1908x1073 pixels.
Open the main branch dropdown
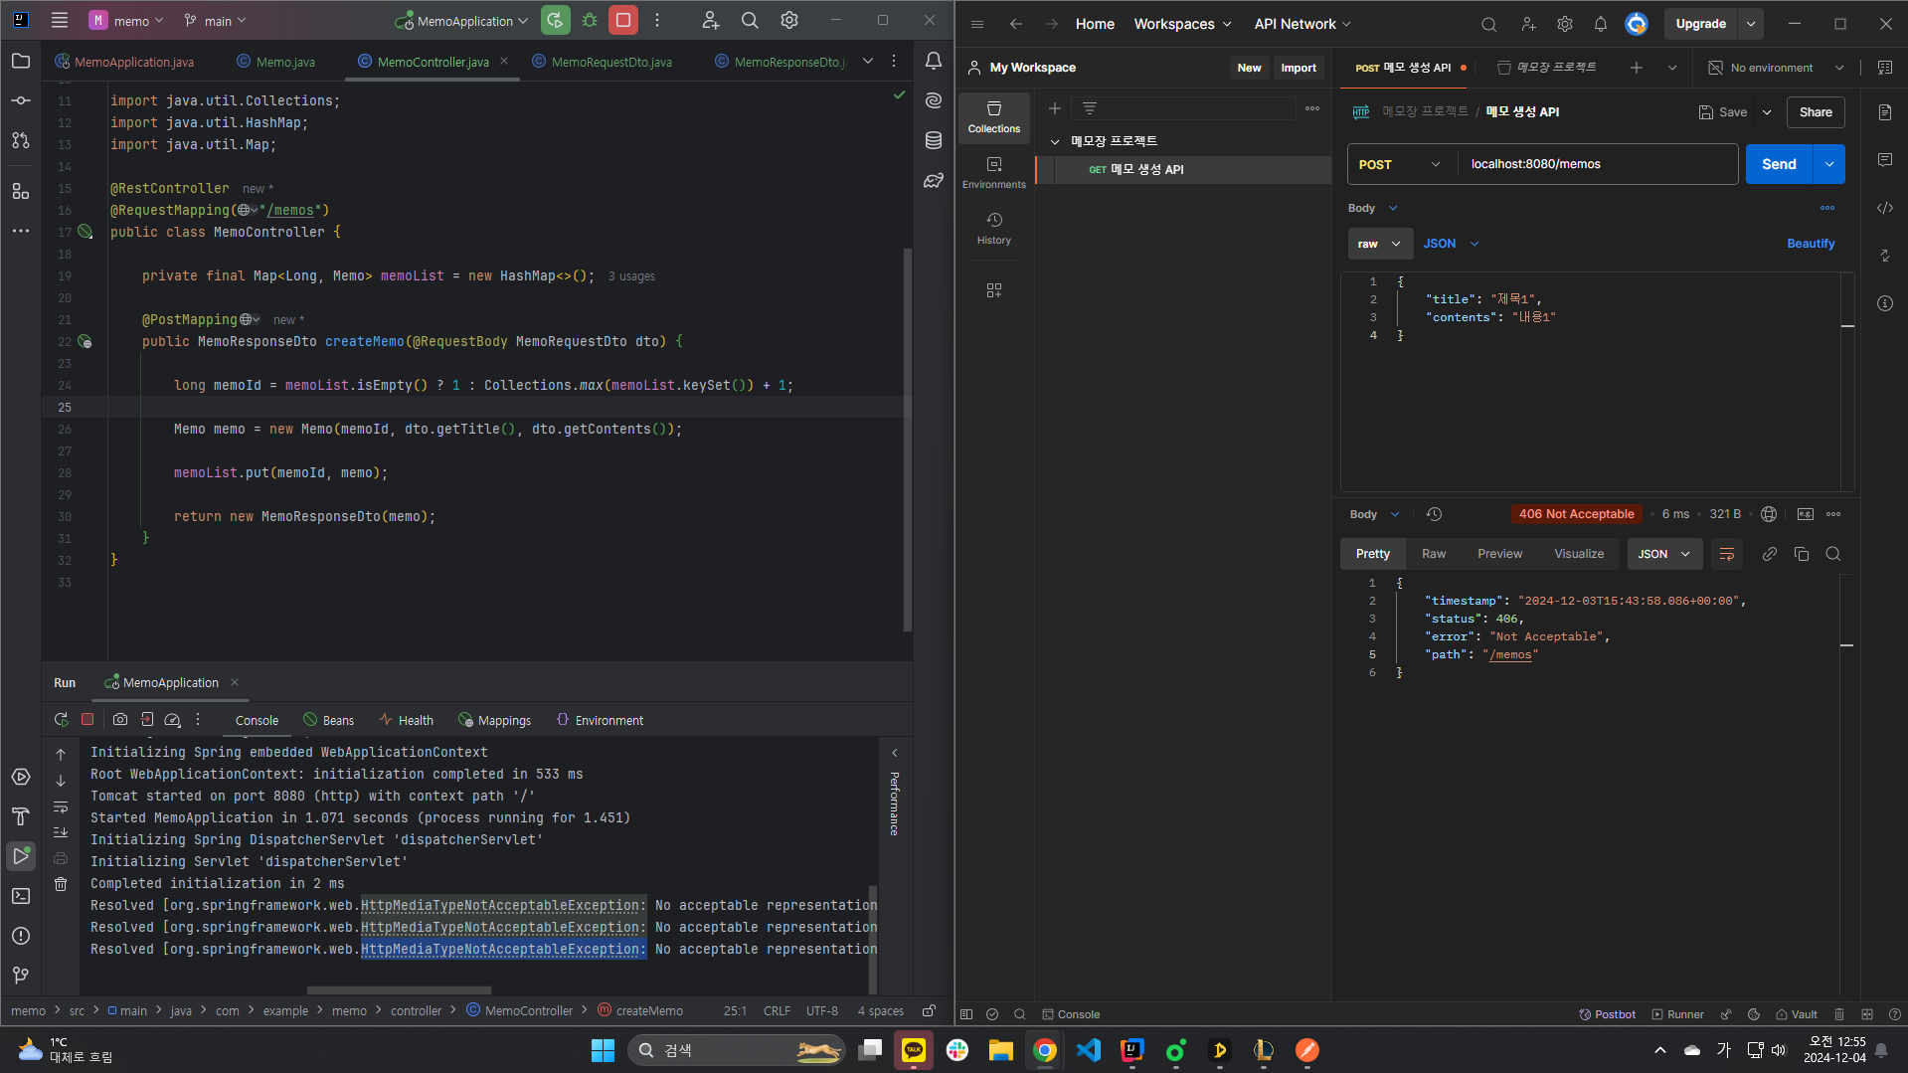click(x=215, y=21)
